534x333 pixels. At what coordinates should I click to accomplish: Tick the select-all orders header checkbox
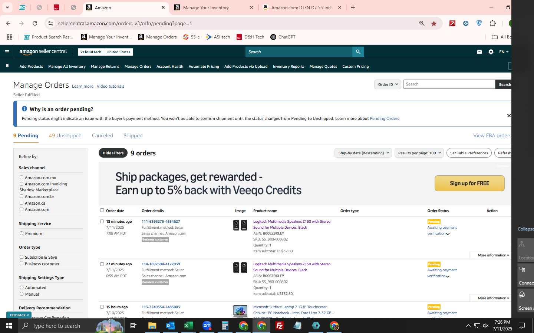point(102,210)
